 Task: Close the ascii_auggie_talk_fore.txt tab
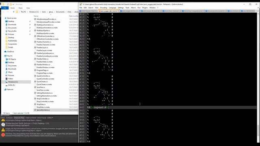coord(118,11)
